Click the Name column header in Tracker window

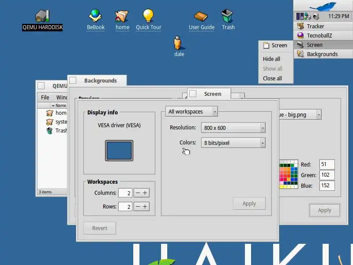59,106
